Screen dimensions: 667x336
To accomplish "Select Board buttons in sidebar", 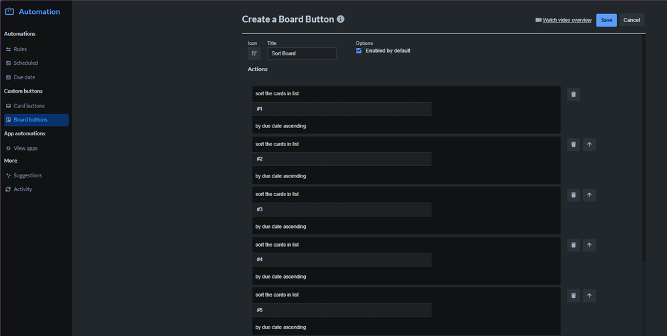I will point(36,120).
